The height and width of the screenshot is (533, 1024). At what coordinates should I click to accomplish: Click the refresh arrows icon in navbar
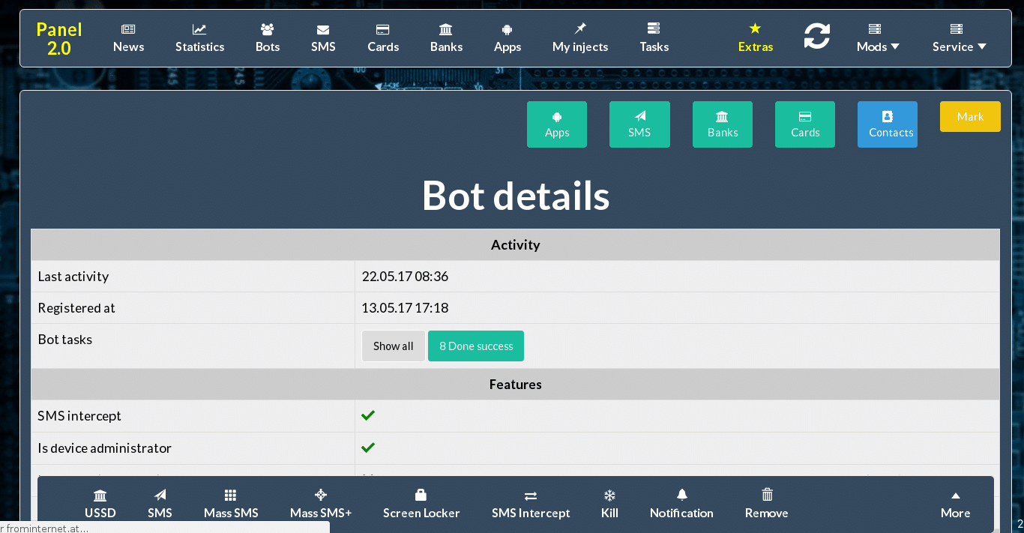tap(816, 36)
